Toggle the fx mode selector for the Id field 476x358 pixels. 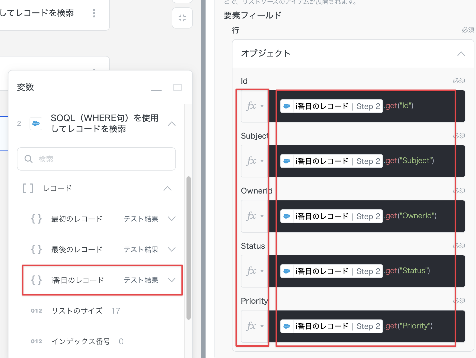pyautogui.click(x=255, y=106)
